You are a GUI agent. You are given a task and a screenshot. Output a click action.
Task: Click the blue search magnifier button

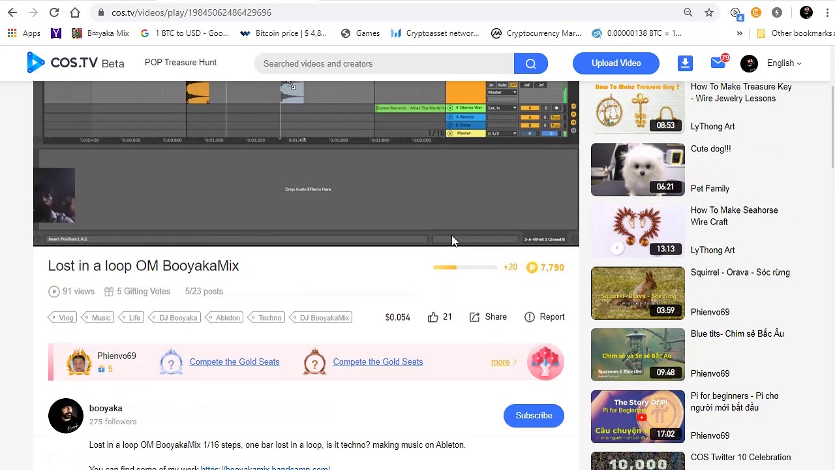coord(531,63)
